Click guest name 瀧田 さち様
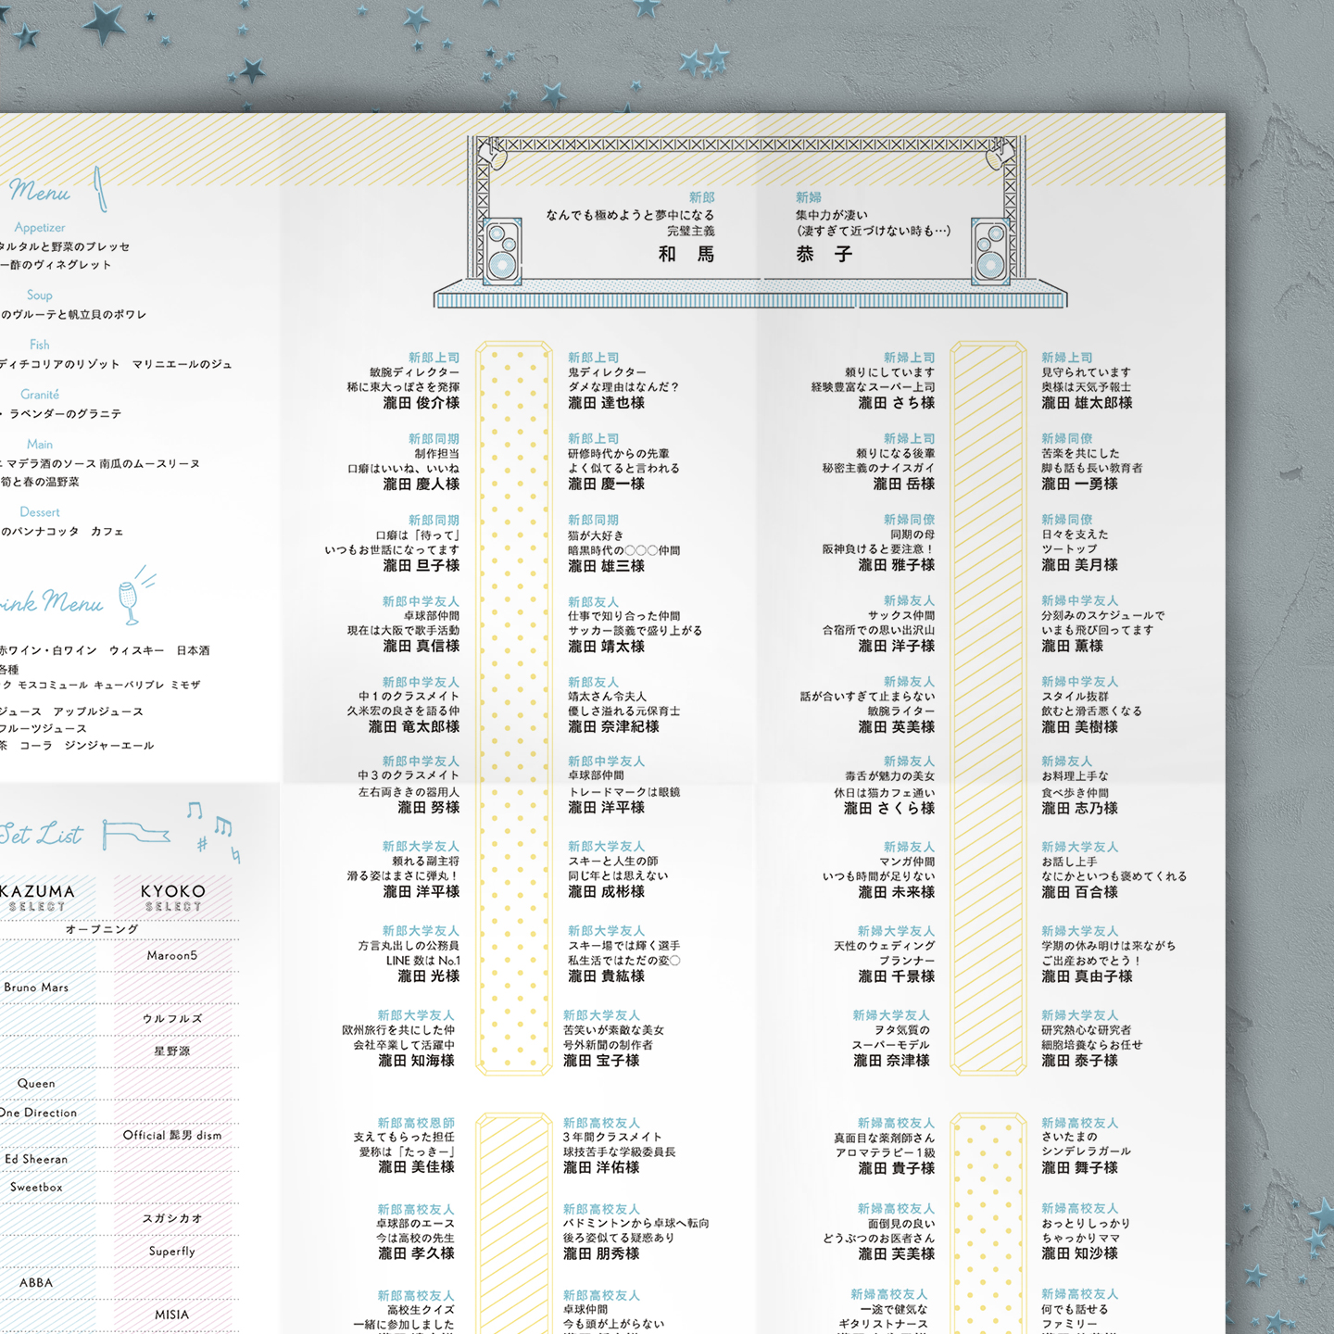This screenshot has width=1334, height=1334. [897, 403]
